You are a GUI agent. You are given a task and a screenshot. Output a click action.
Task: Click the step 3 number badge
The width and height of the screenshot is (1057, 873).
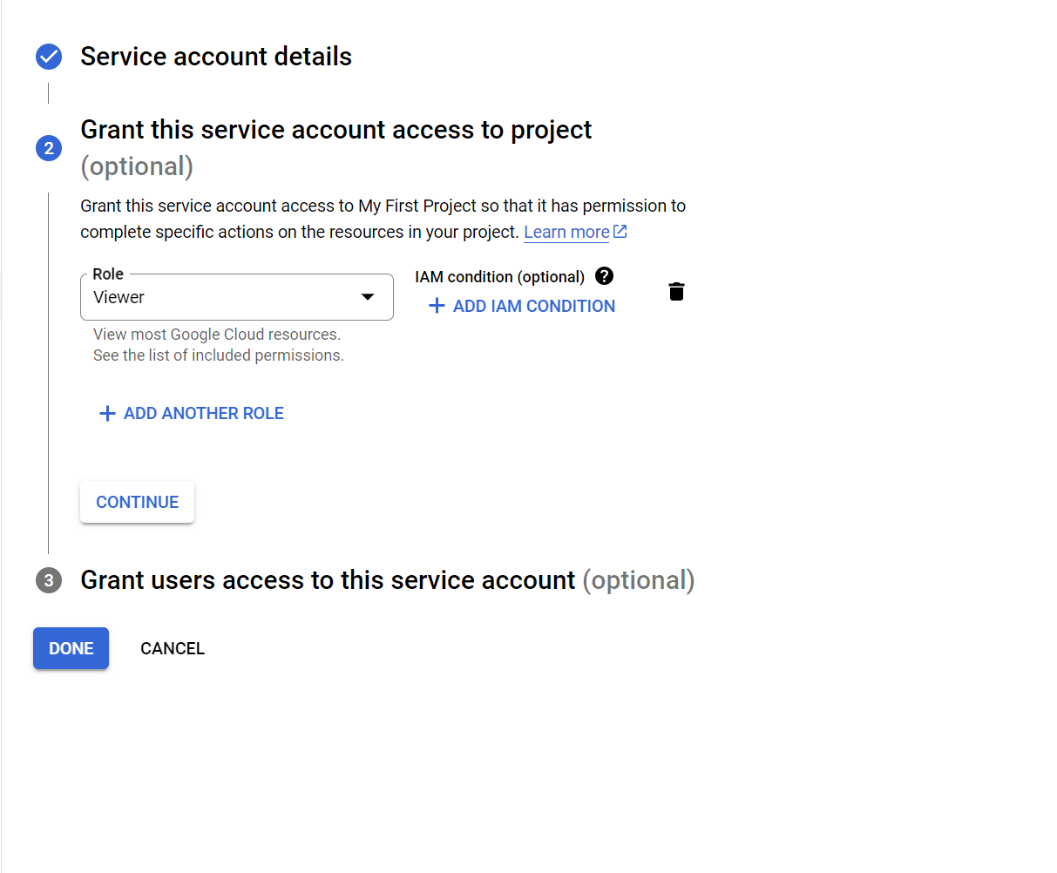coord(49,580)
